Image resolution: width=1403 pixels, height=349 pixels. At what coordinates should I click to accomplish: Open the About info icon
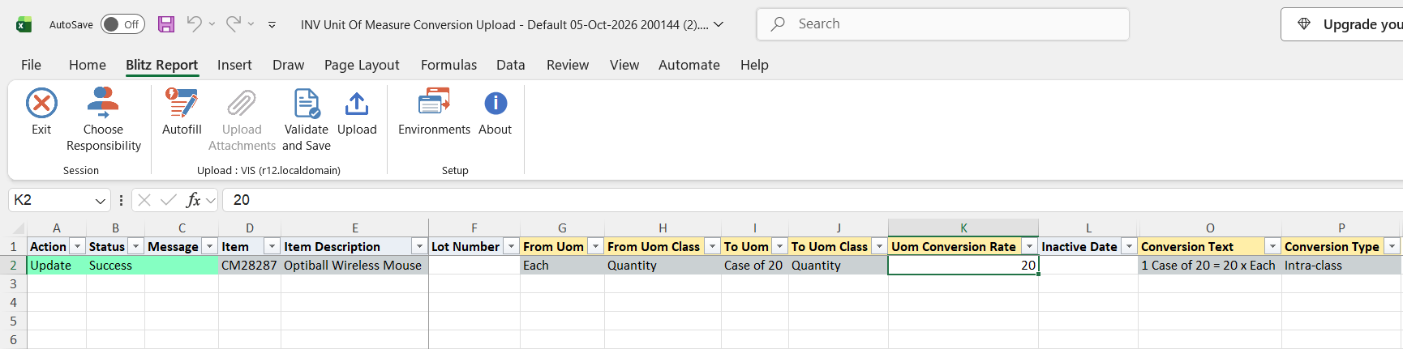coord(496,104)
